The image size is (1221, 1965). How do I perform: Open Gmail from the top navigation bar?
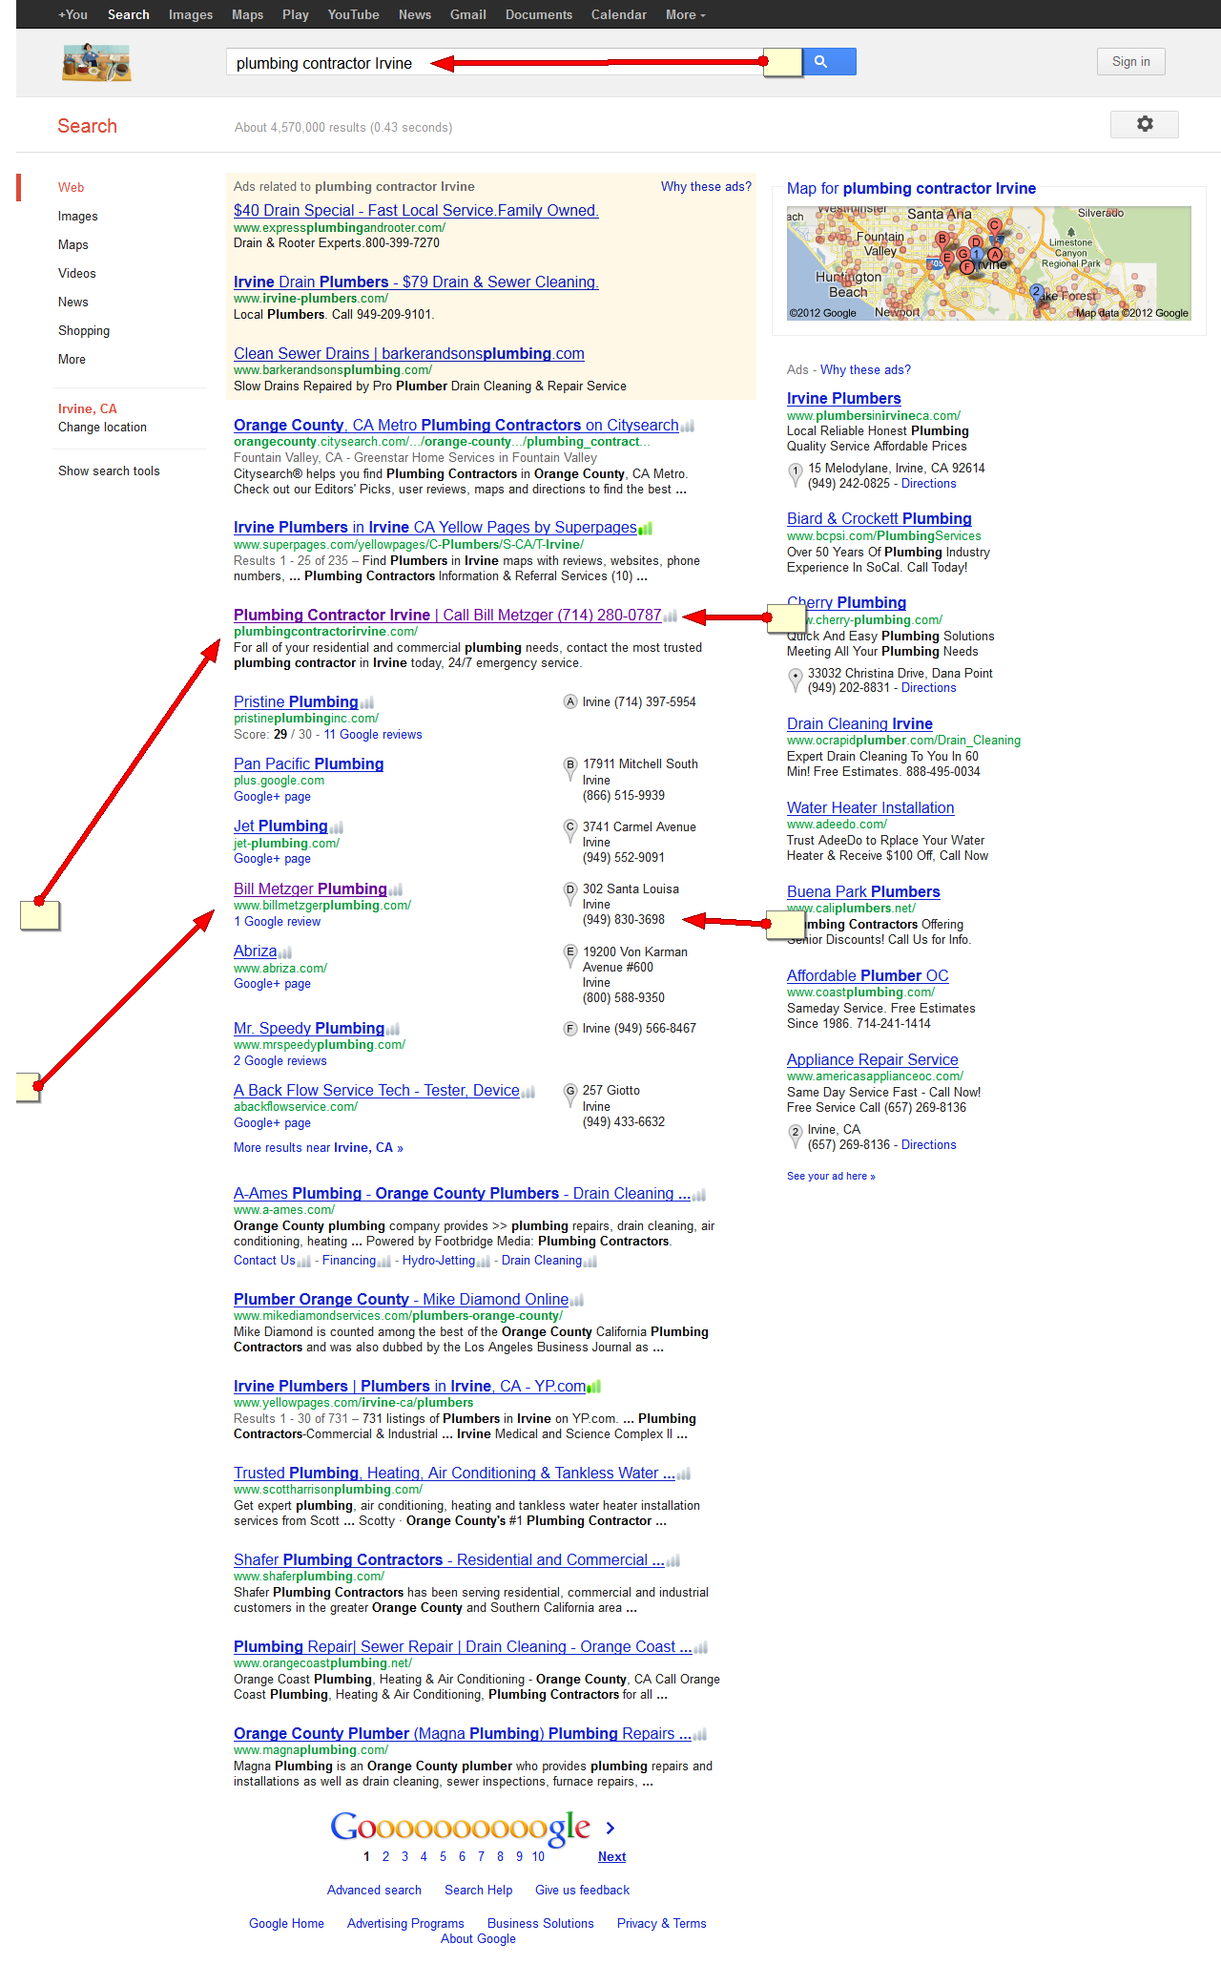(x=468, y=14)
